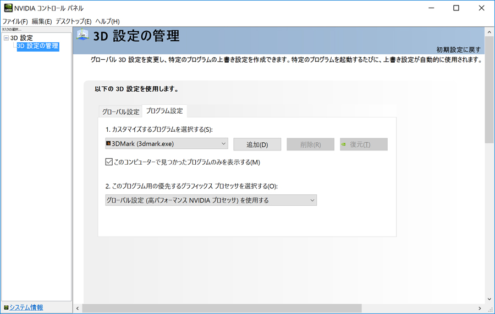Click the vertical scrollbar thumb
This screenshot has width=495, height=314.
click(490, 90)
